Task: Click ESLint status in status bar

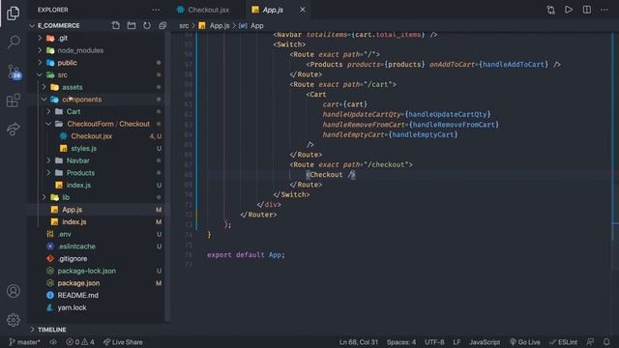Action: point(563,341)
